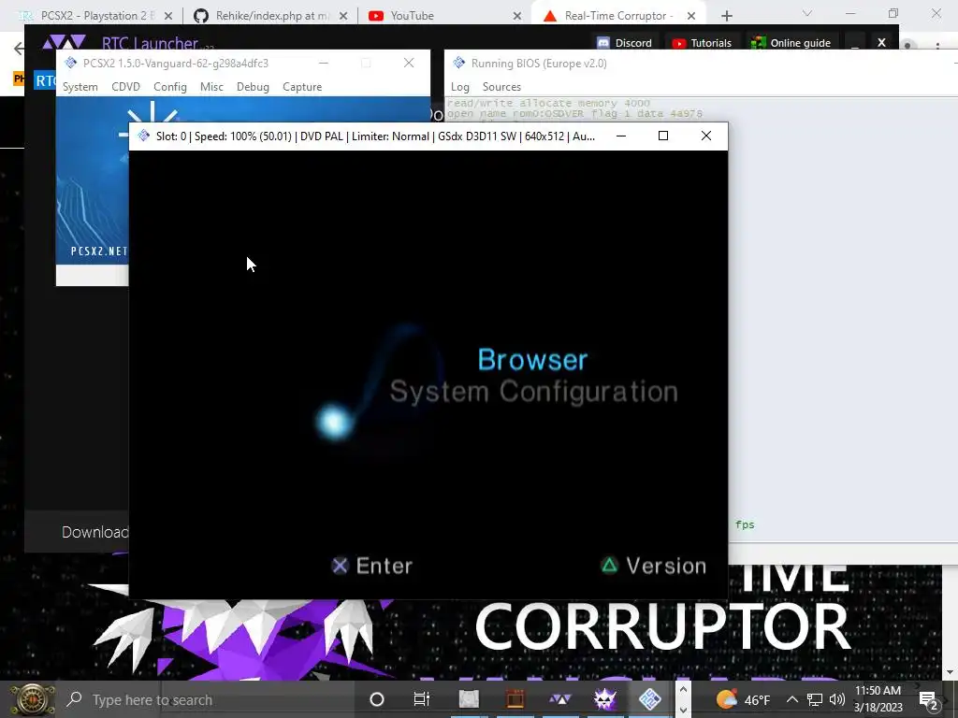Viewport: 958px width, 718px height.
Task: Open the Debug menu in PCSX2
Action: tap(253, 87)
